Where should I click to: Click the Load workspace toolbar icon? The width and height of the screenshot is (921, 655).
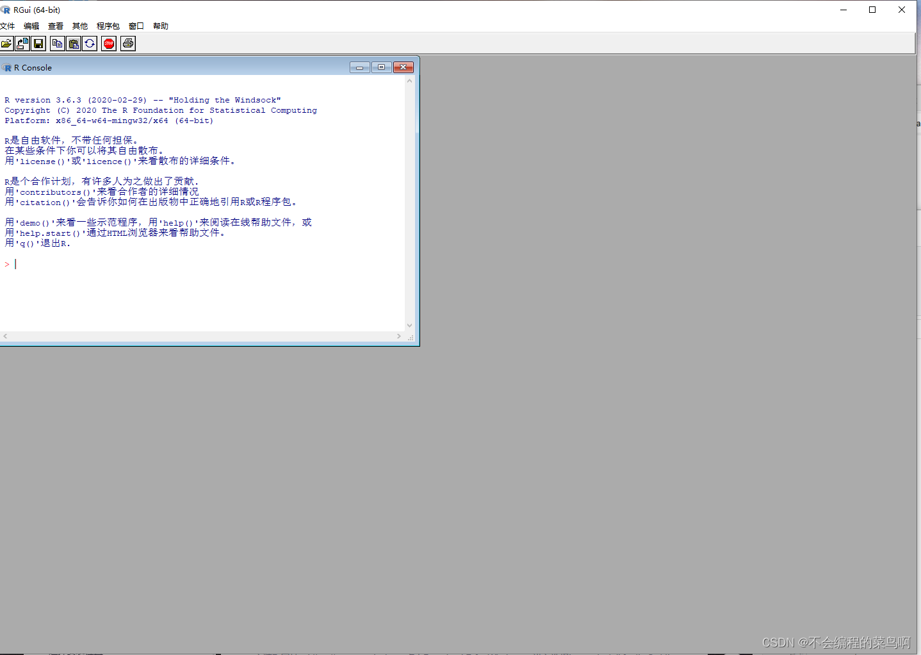[22, 44]
